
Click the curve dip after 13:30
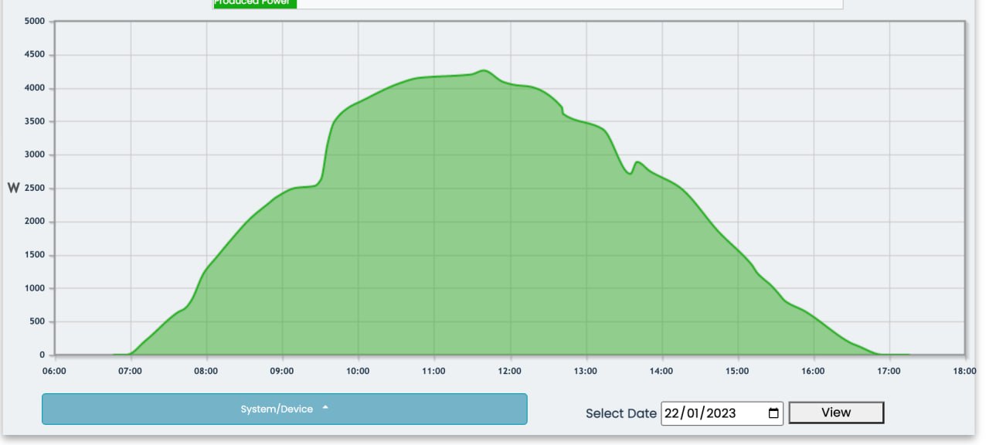(x=630, y=173)
